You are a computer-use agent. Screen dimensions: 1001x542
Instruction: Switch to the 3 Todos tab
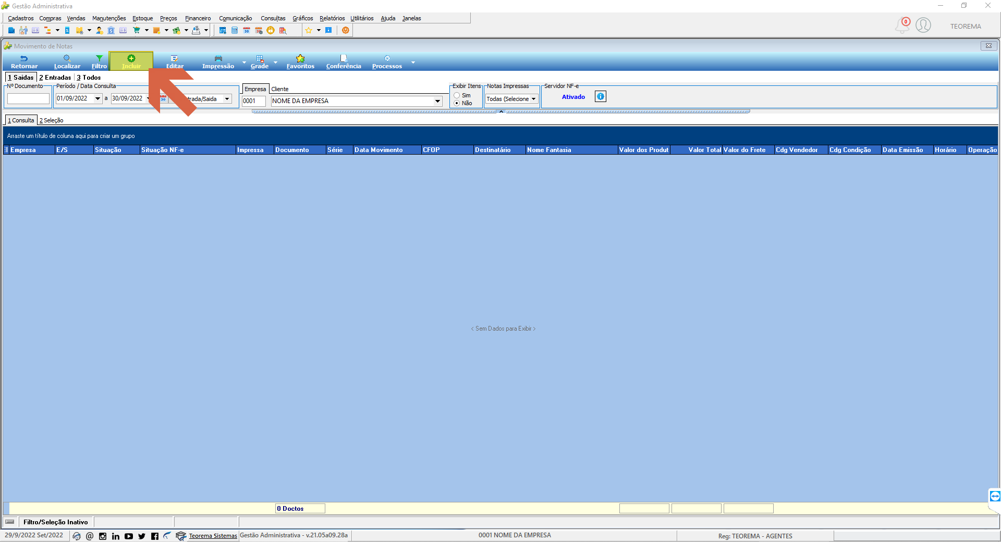pyautogui.click(x=89, y=78)
